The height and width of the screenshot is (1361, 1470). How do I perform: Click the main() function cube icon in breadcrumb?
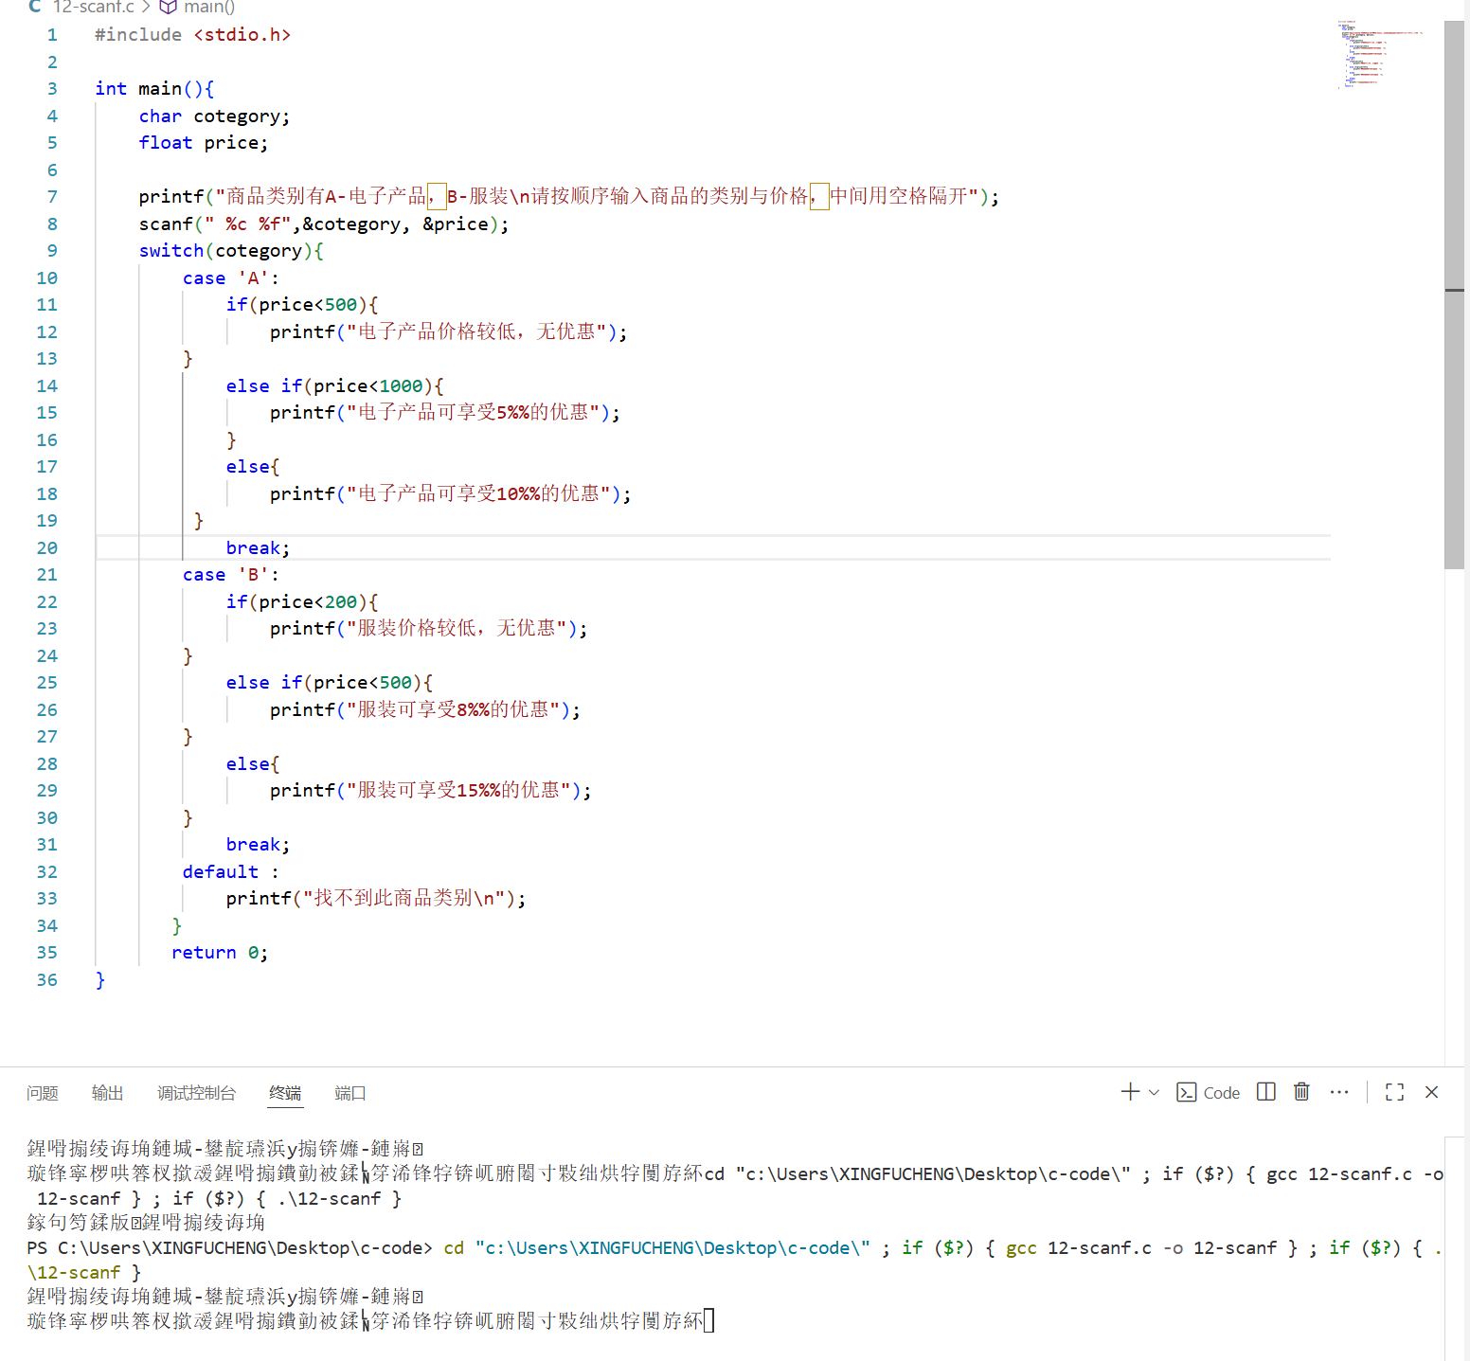pos(168,7)
